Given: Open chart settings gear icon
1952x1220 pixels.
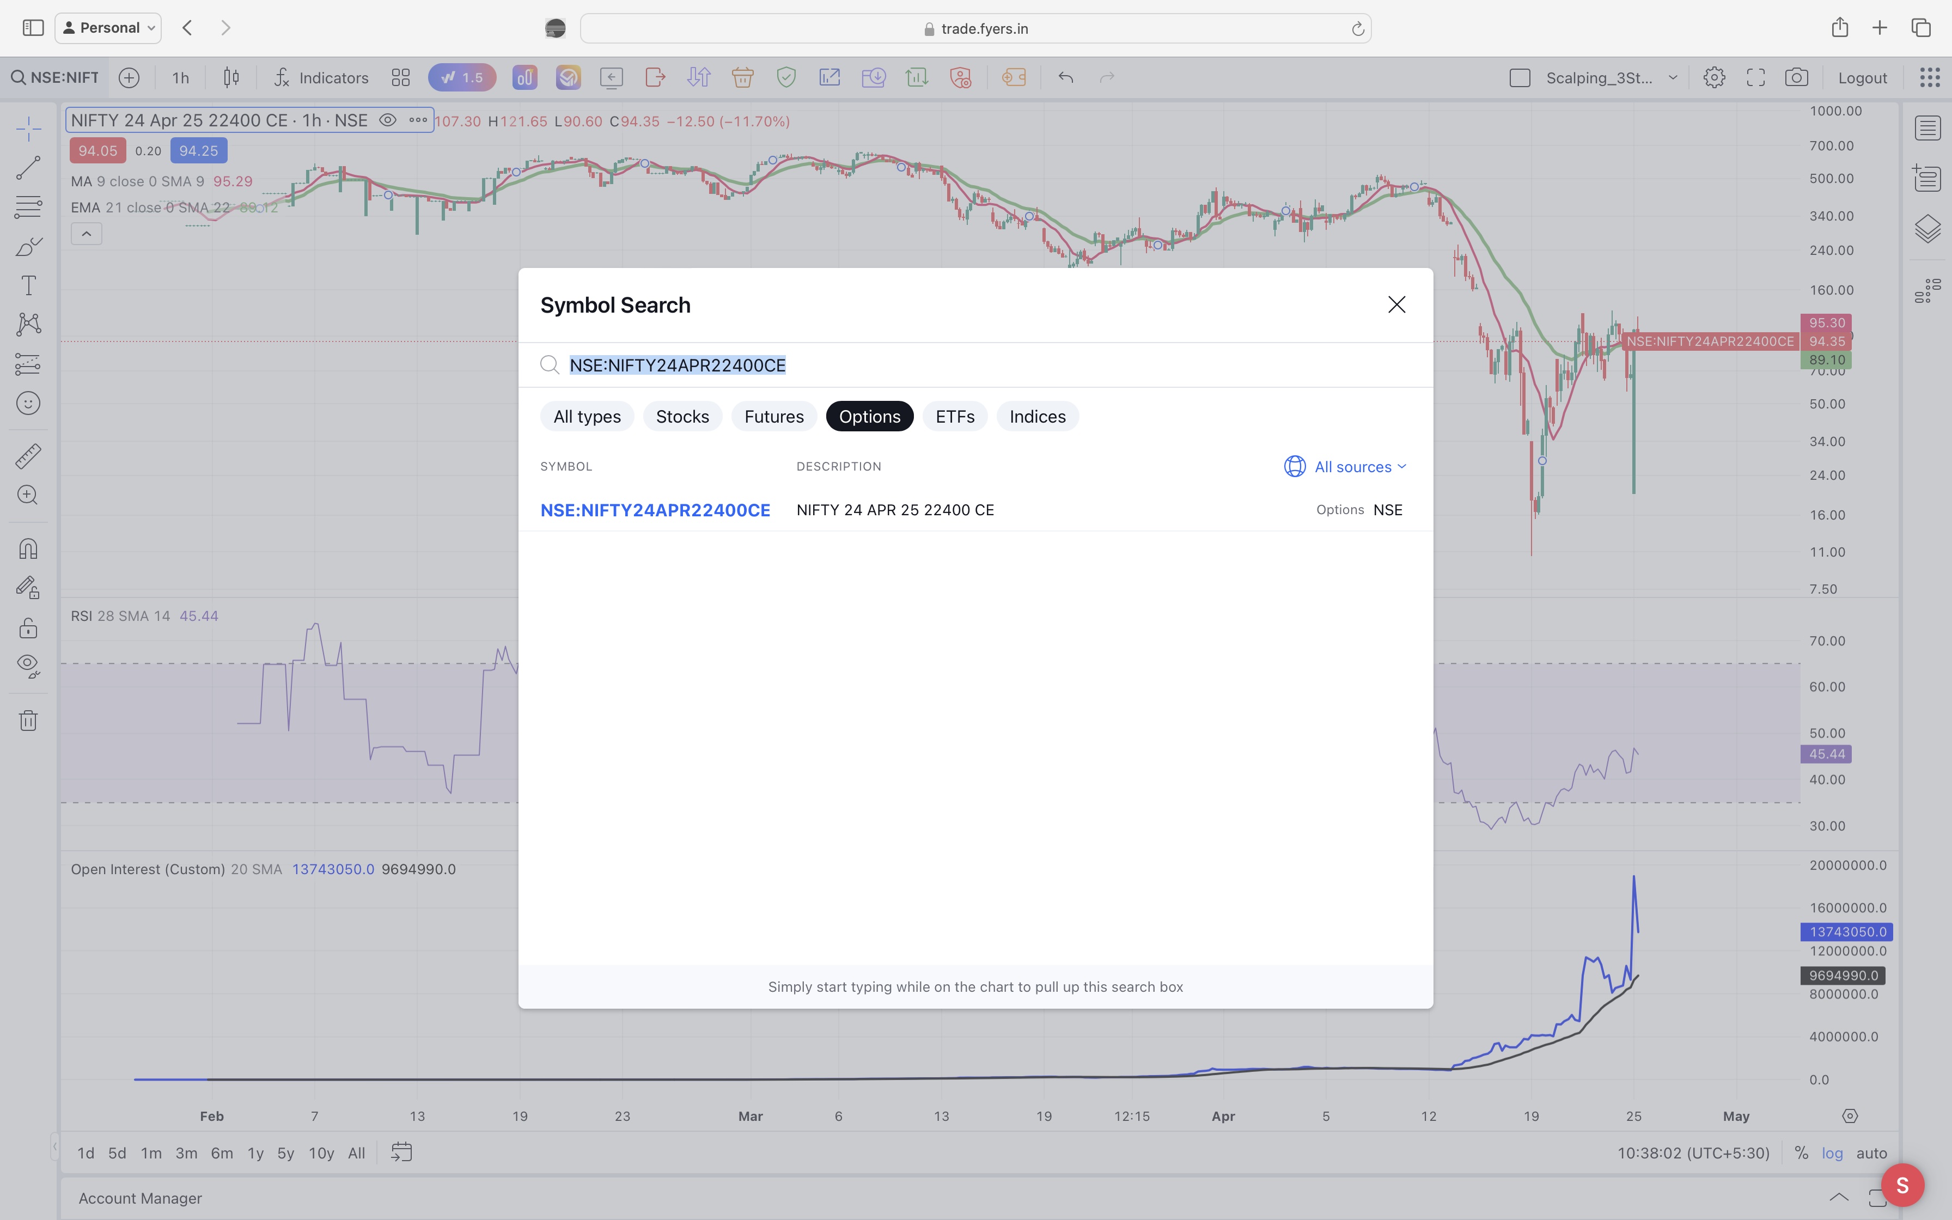Looking at the screenshot, I should pos(1714,77).
